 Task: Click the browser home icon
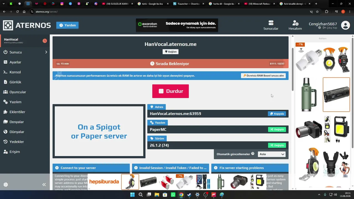click(x=24, y=12)
